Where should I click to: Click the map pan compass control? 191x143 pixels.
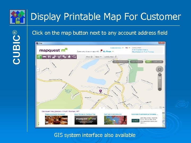pos(160,69)
